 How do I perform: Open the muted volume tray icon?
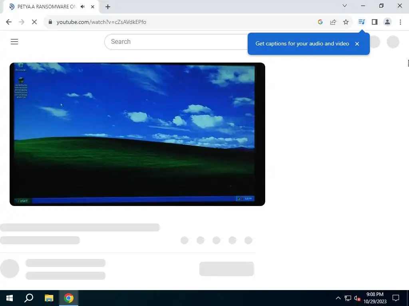tap(357, 298)
